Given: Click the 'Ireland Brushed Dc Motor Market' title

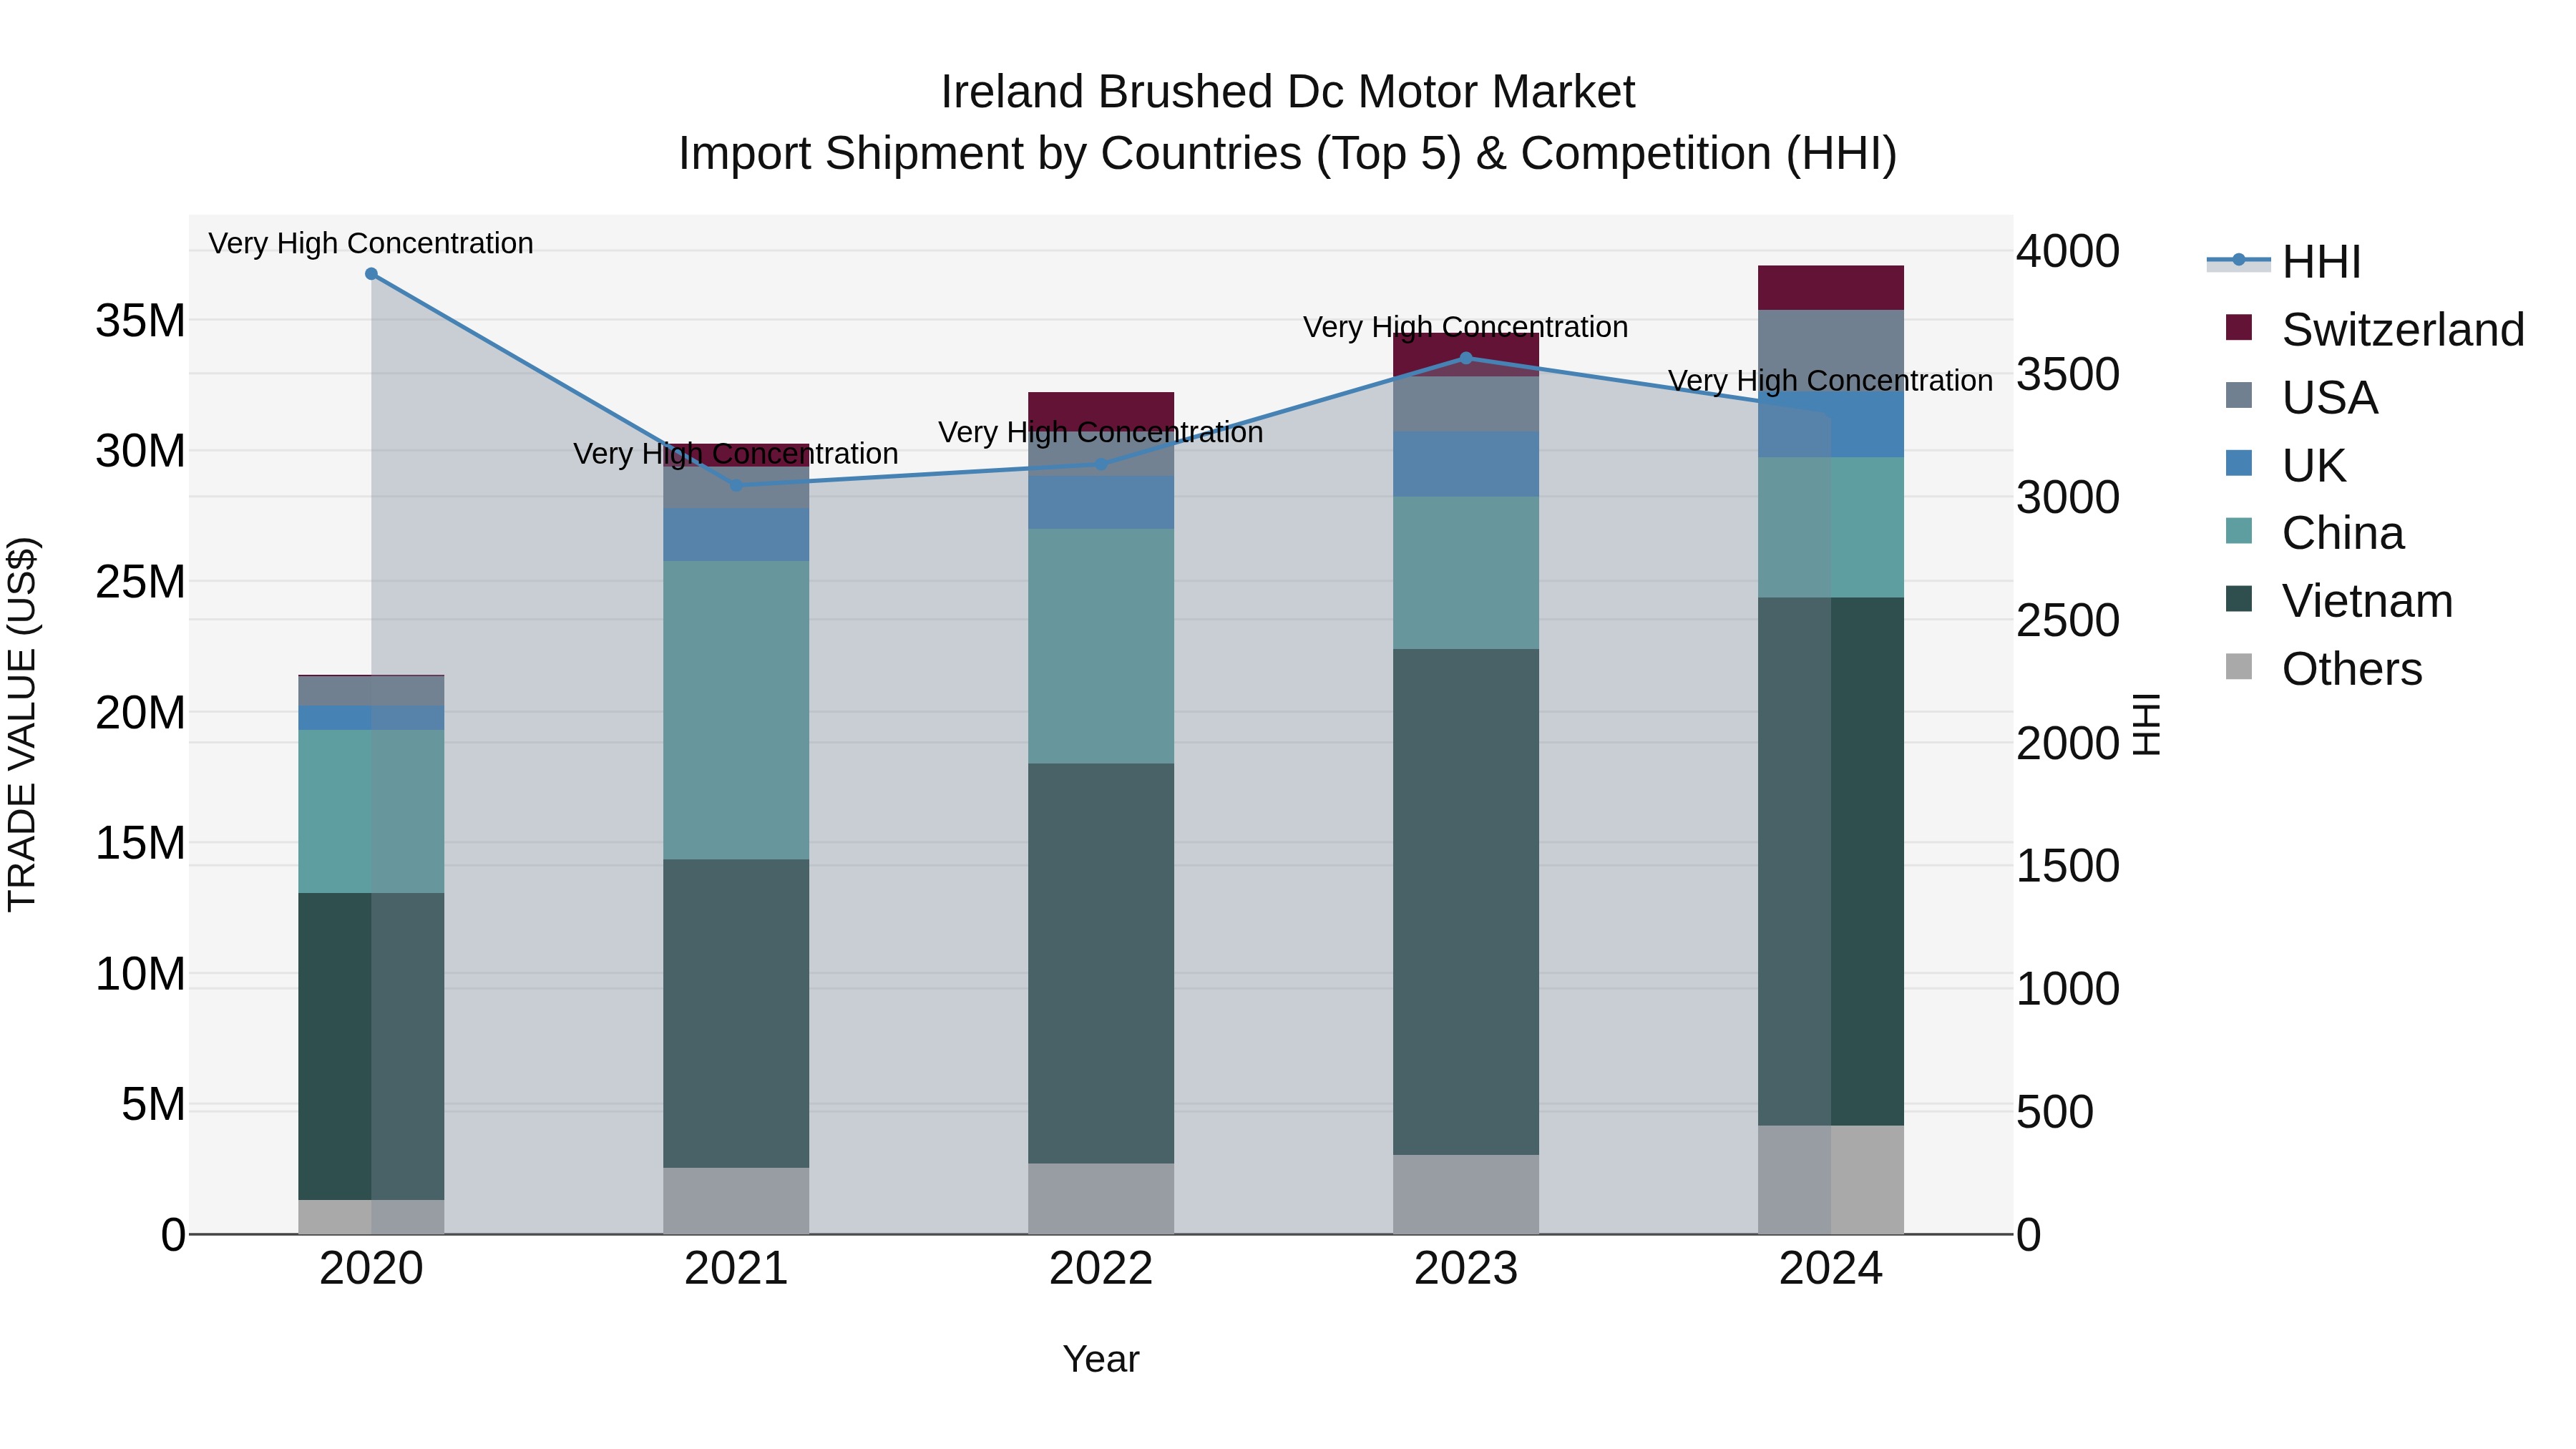Looking at the screenshot, I should (x=1288, y=92).
